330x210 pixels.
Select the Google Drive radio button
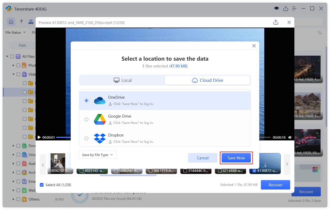coord(86,119)
